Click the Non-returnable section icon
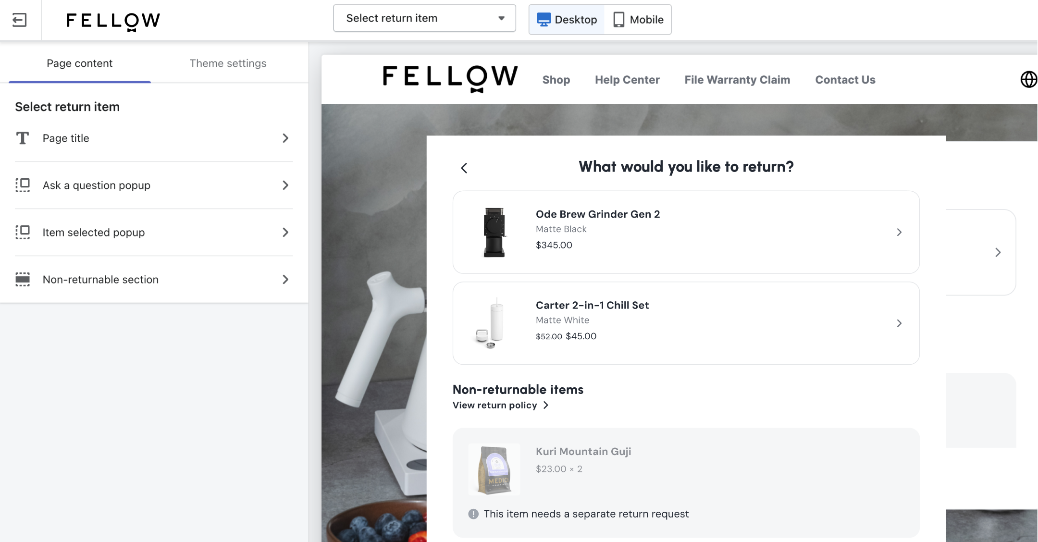1038x542 pixels. (x=23, y=279)
